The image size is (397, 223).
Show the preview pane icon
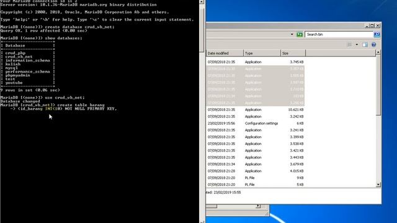[x=365, y=45]
